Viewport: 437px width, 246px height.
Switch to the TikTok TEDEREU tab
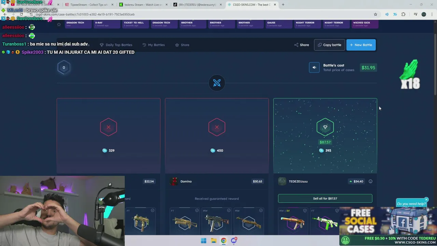(x=197, y=4)
